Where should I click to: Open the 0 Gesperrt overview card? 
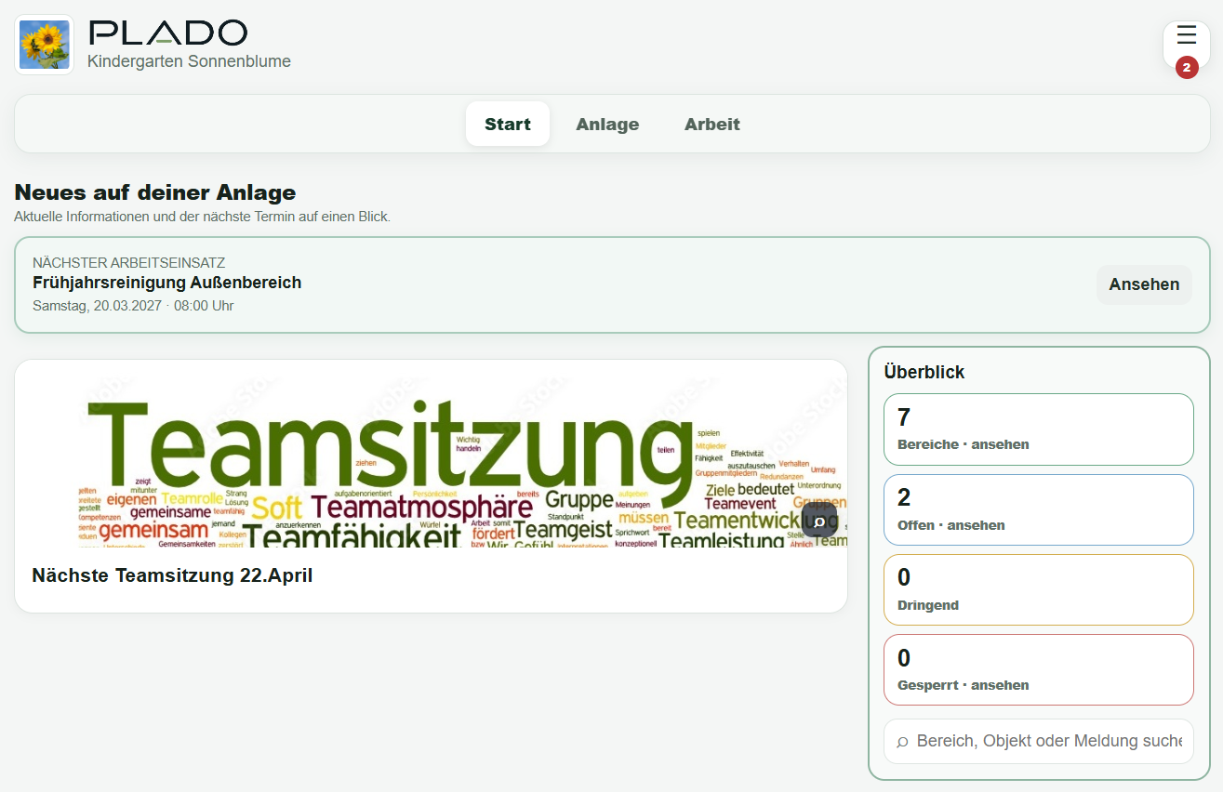point(1039,670)
